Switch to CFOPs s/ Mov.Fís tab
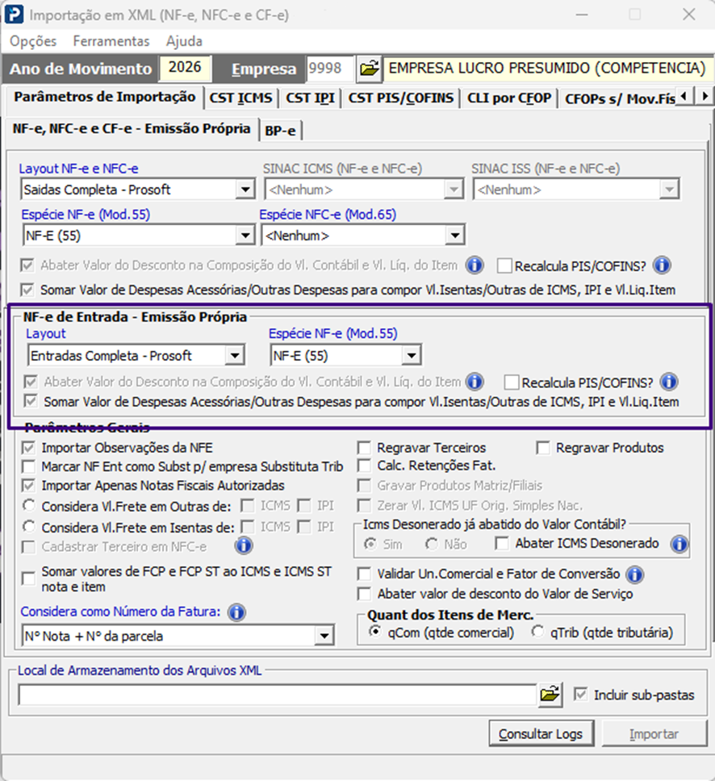This screenshot has height=781, width=715. coord(620,98)
